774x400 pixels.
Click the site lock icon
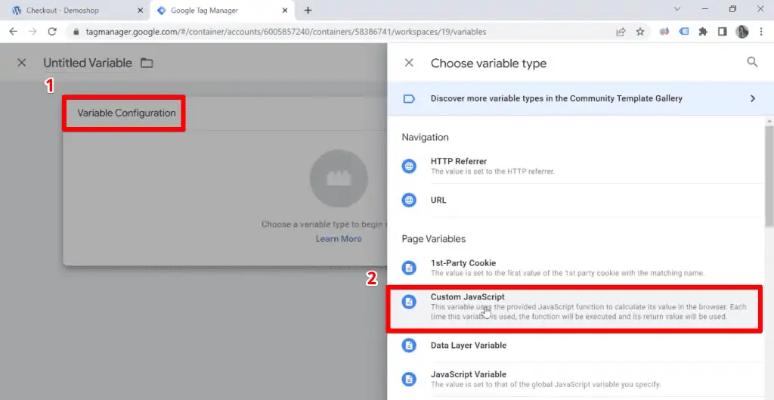[x=76, y=32]
